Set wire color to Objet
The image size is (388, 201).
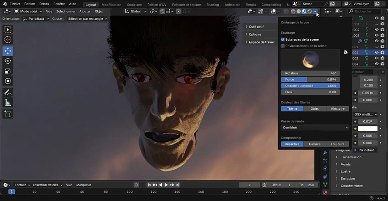pyautogui.click(x=315, y=109)
